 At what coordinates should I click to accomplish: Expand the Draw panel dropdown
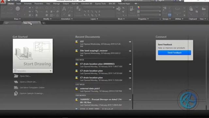17,19
